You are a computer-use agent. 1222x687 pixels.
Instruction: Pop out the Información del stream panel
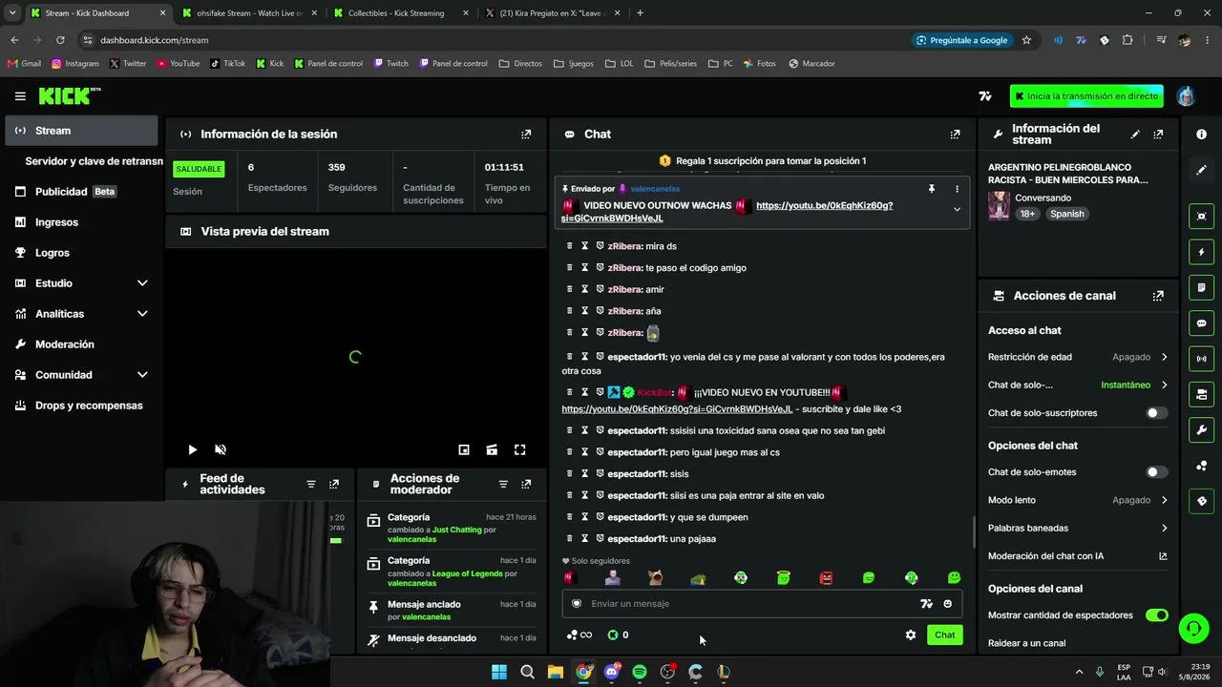[1158, 135]
